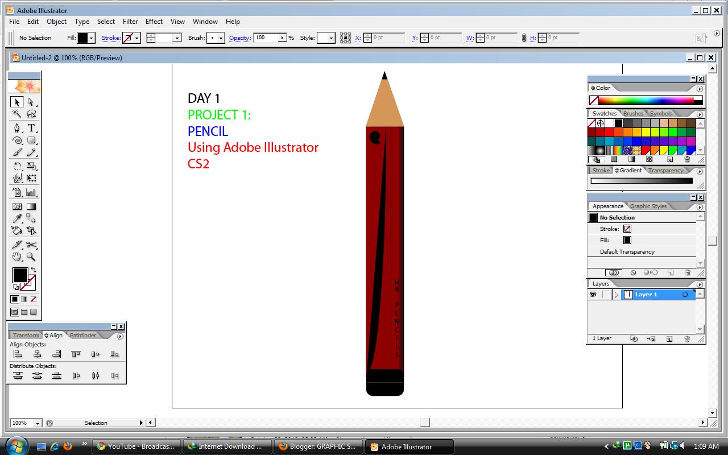Select the red swatch in the Swatches panel

[609, 132]
